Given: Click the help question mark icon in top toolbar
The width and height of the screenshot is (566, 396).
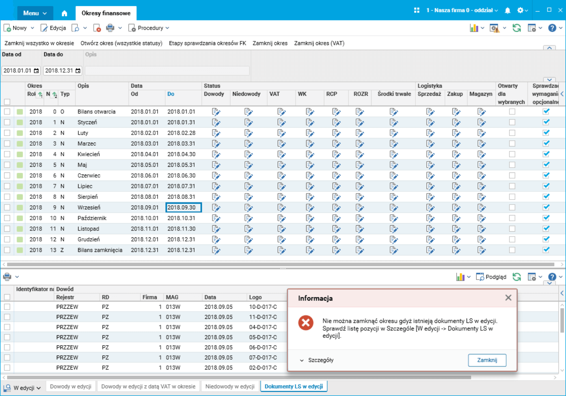Looking at the screenshot, I should [x=552, y=28].
